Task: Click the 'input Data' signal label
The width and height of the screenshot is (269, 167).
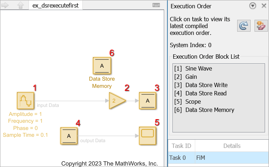Action: pyautogui.click(x=48, y=105)
